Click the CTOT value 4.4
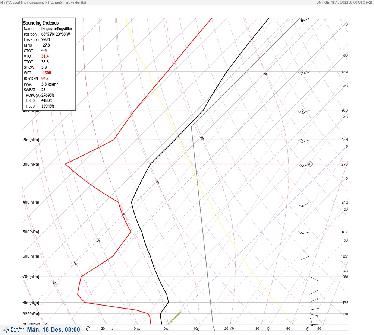 click(44, 51)
